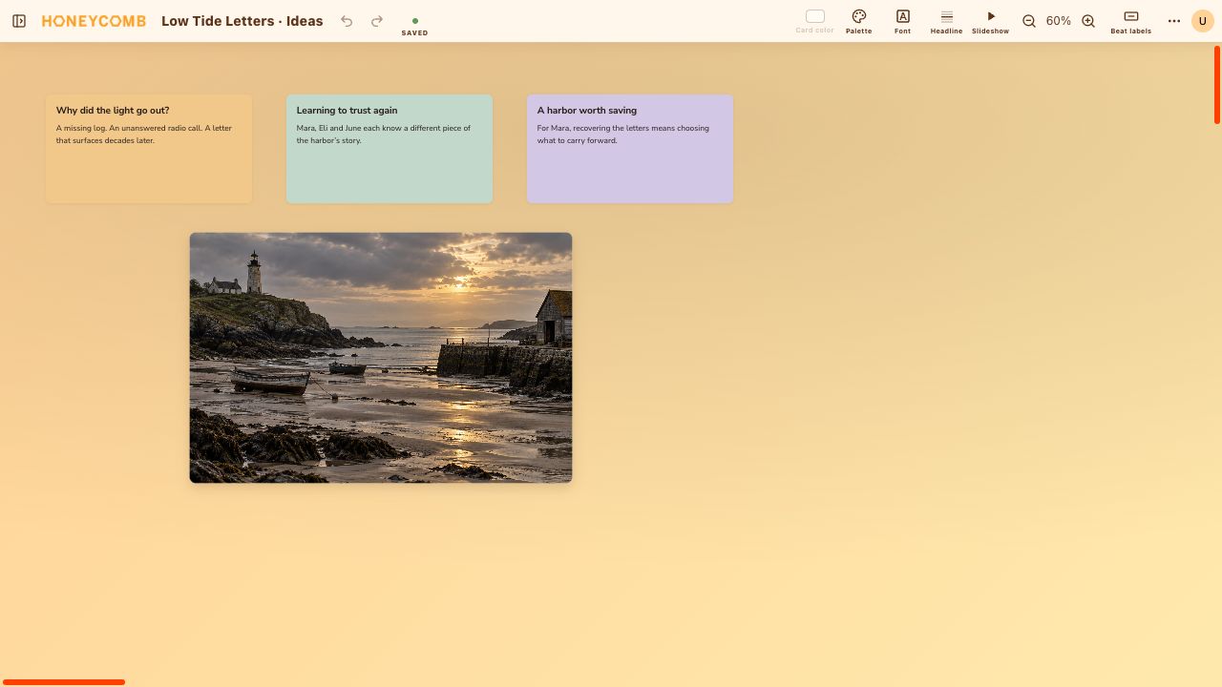The image size is (1222, 687).
Task: Select the card 'Why did the light go out?'
Action: (x=149, y=149)
